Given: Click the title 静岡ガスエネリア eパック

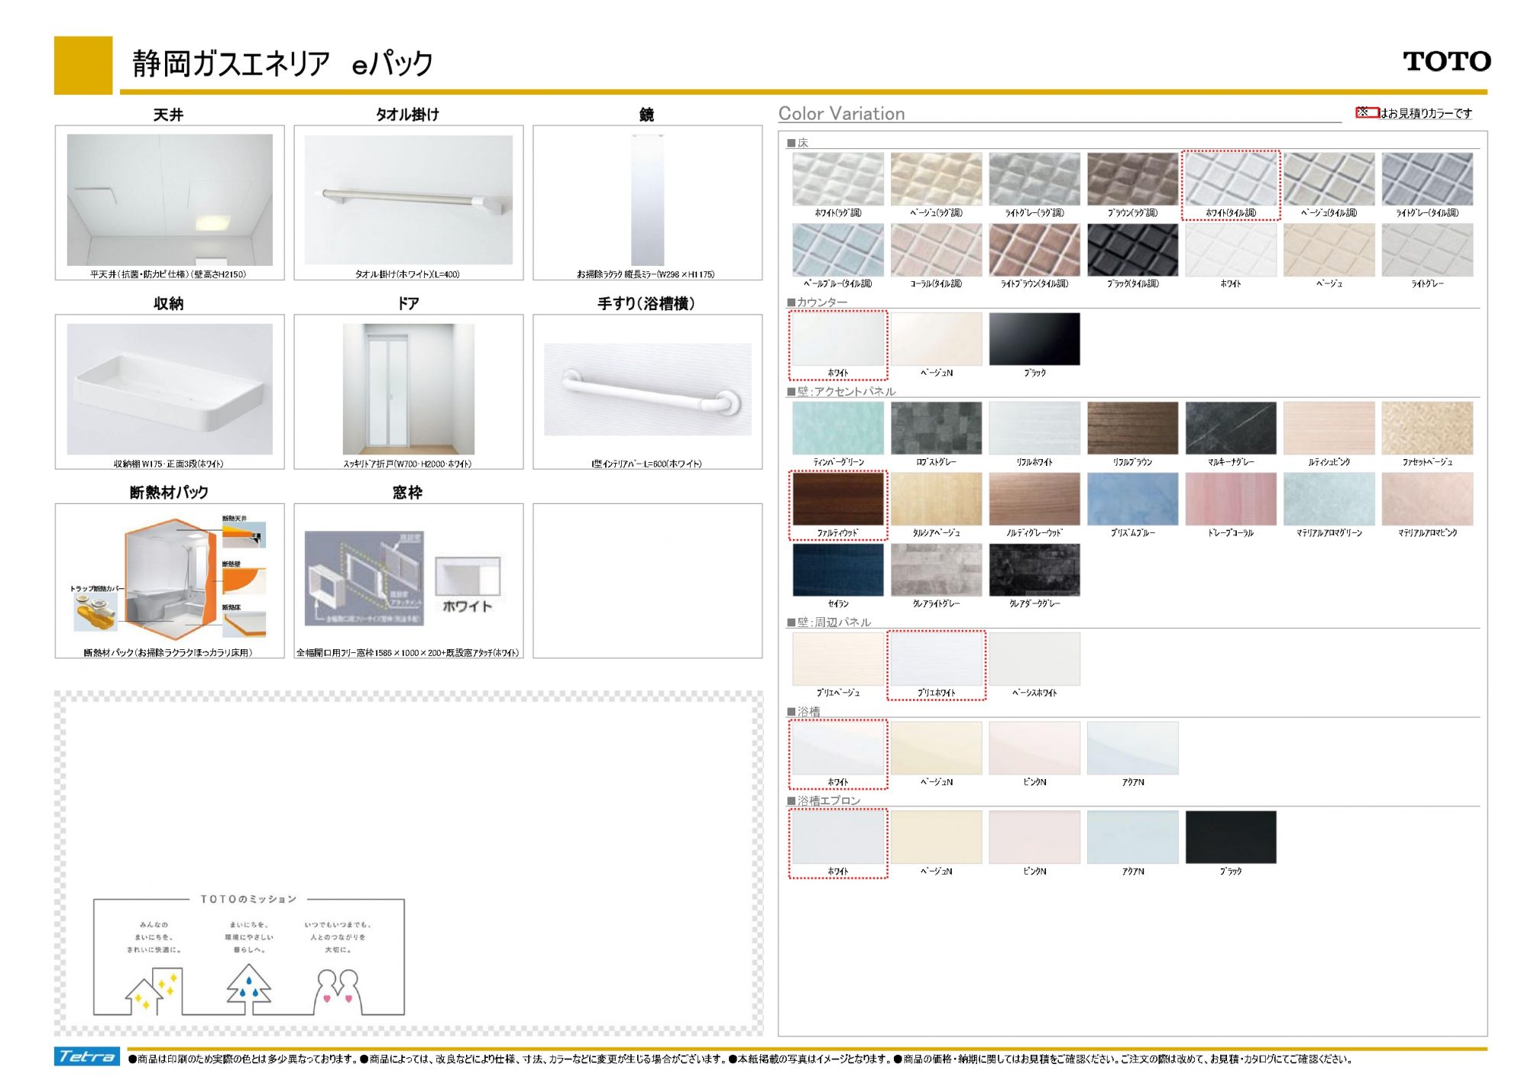Looking at the screenshot, I should point(282,63).
